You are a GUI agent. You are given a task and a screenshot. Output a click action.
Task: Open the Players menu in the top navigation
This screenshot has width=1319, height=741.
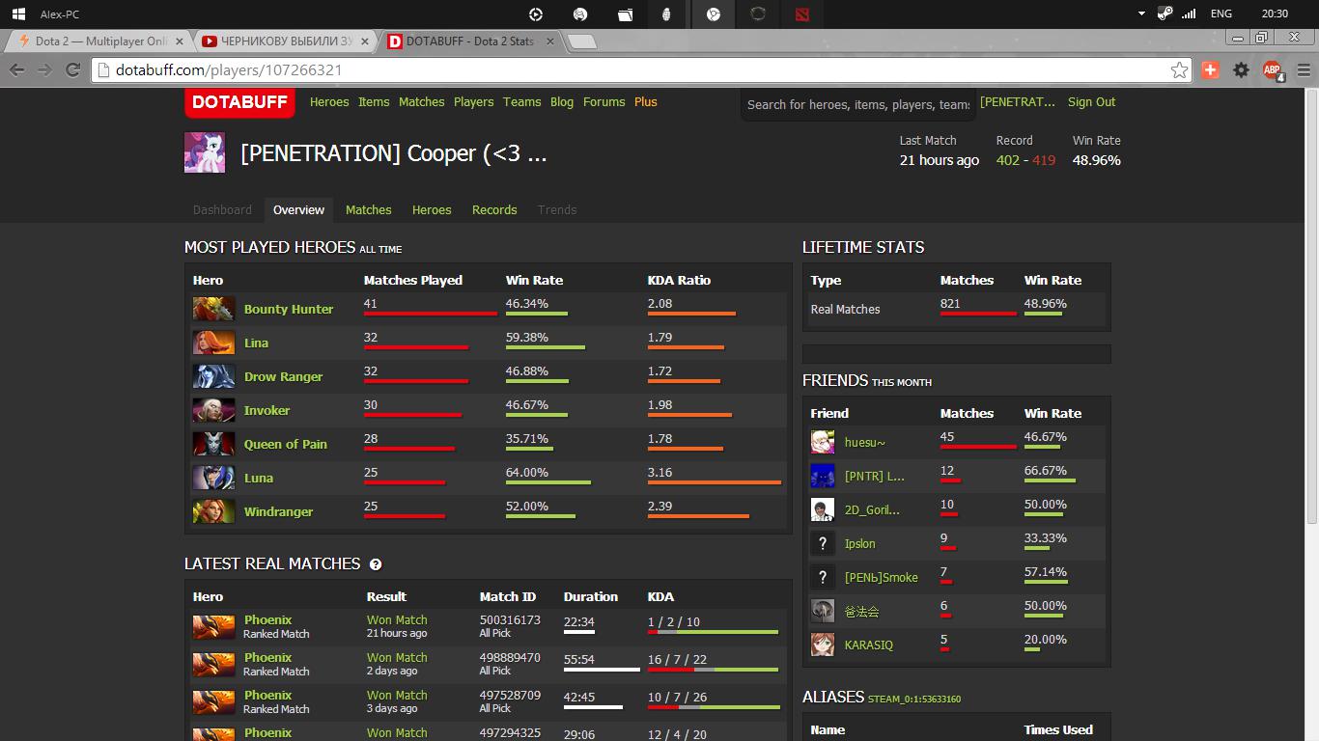(x=473, y=101)
